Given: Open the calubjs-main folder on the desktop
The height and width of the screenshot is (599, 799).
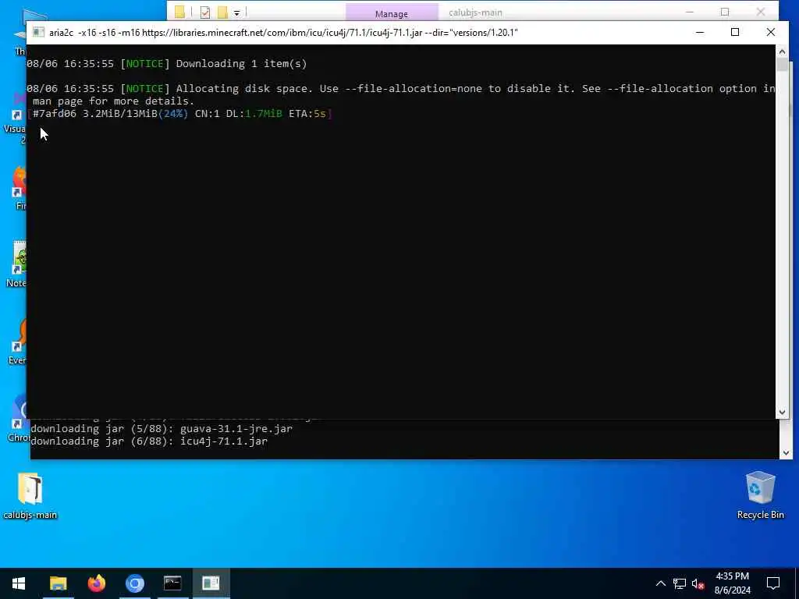Looking at the screenshot, I should (x=30, y=495).
